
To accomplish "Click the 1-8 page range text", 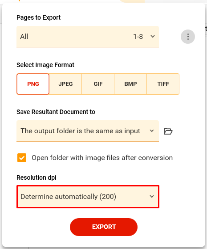I will pyautogui.click(x=138, y=37).
